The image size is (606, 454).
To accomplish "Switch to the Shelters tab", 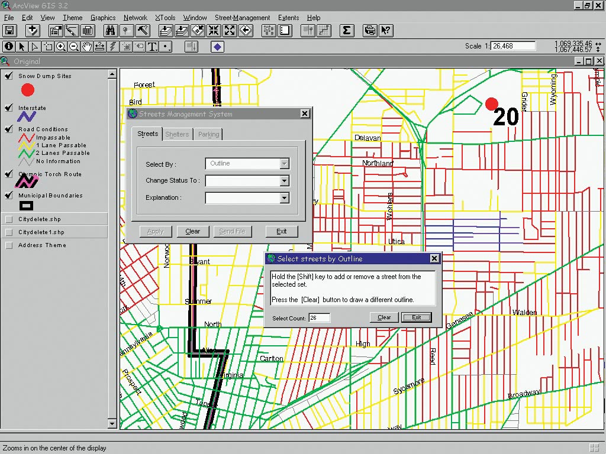I will tap(177, 134).
